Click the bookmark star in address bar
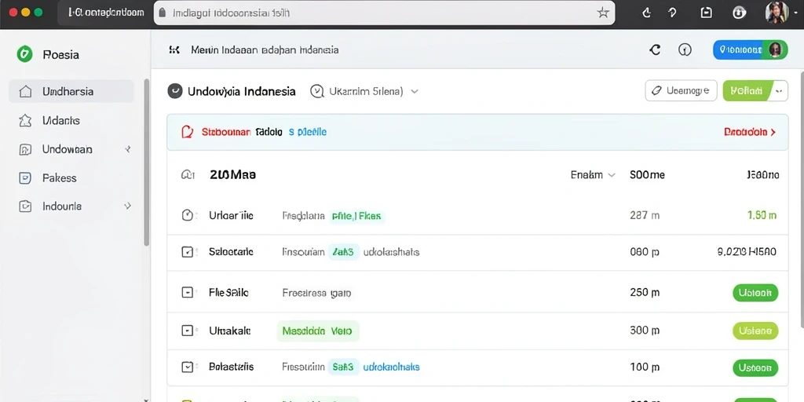This screenshot has width=804, height=402. coord(603,13)
